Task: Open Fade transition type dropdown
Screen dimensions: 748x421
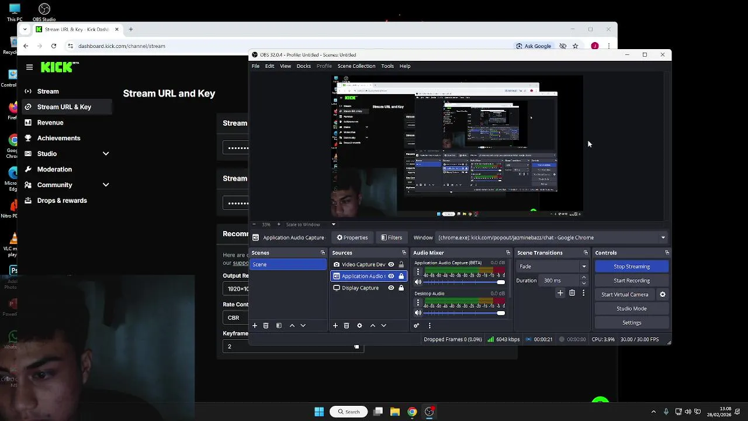Action: pos(552,267)
